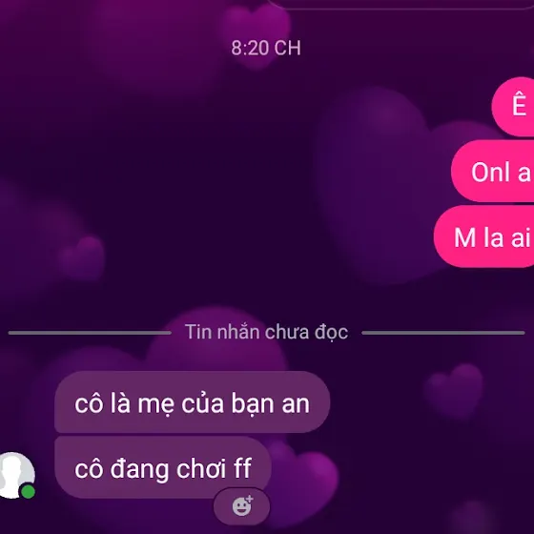Click the 8:20 CH timestamp
Screen dimensions: 534x534
click(x=266, y=48)
